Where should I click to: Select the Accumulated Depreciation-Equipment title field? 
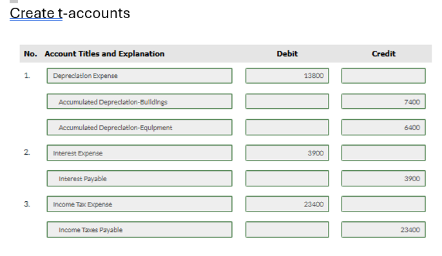(x=140, y=127)
